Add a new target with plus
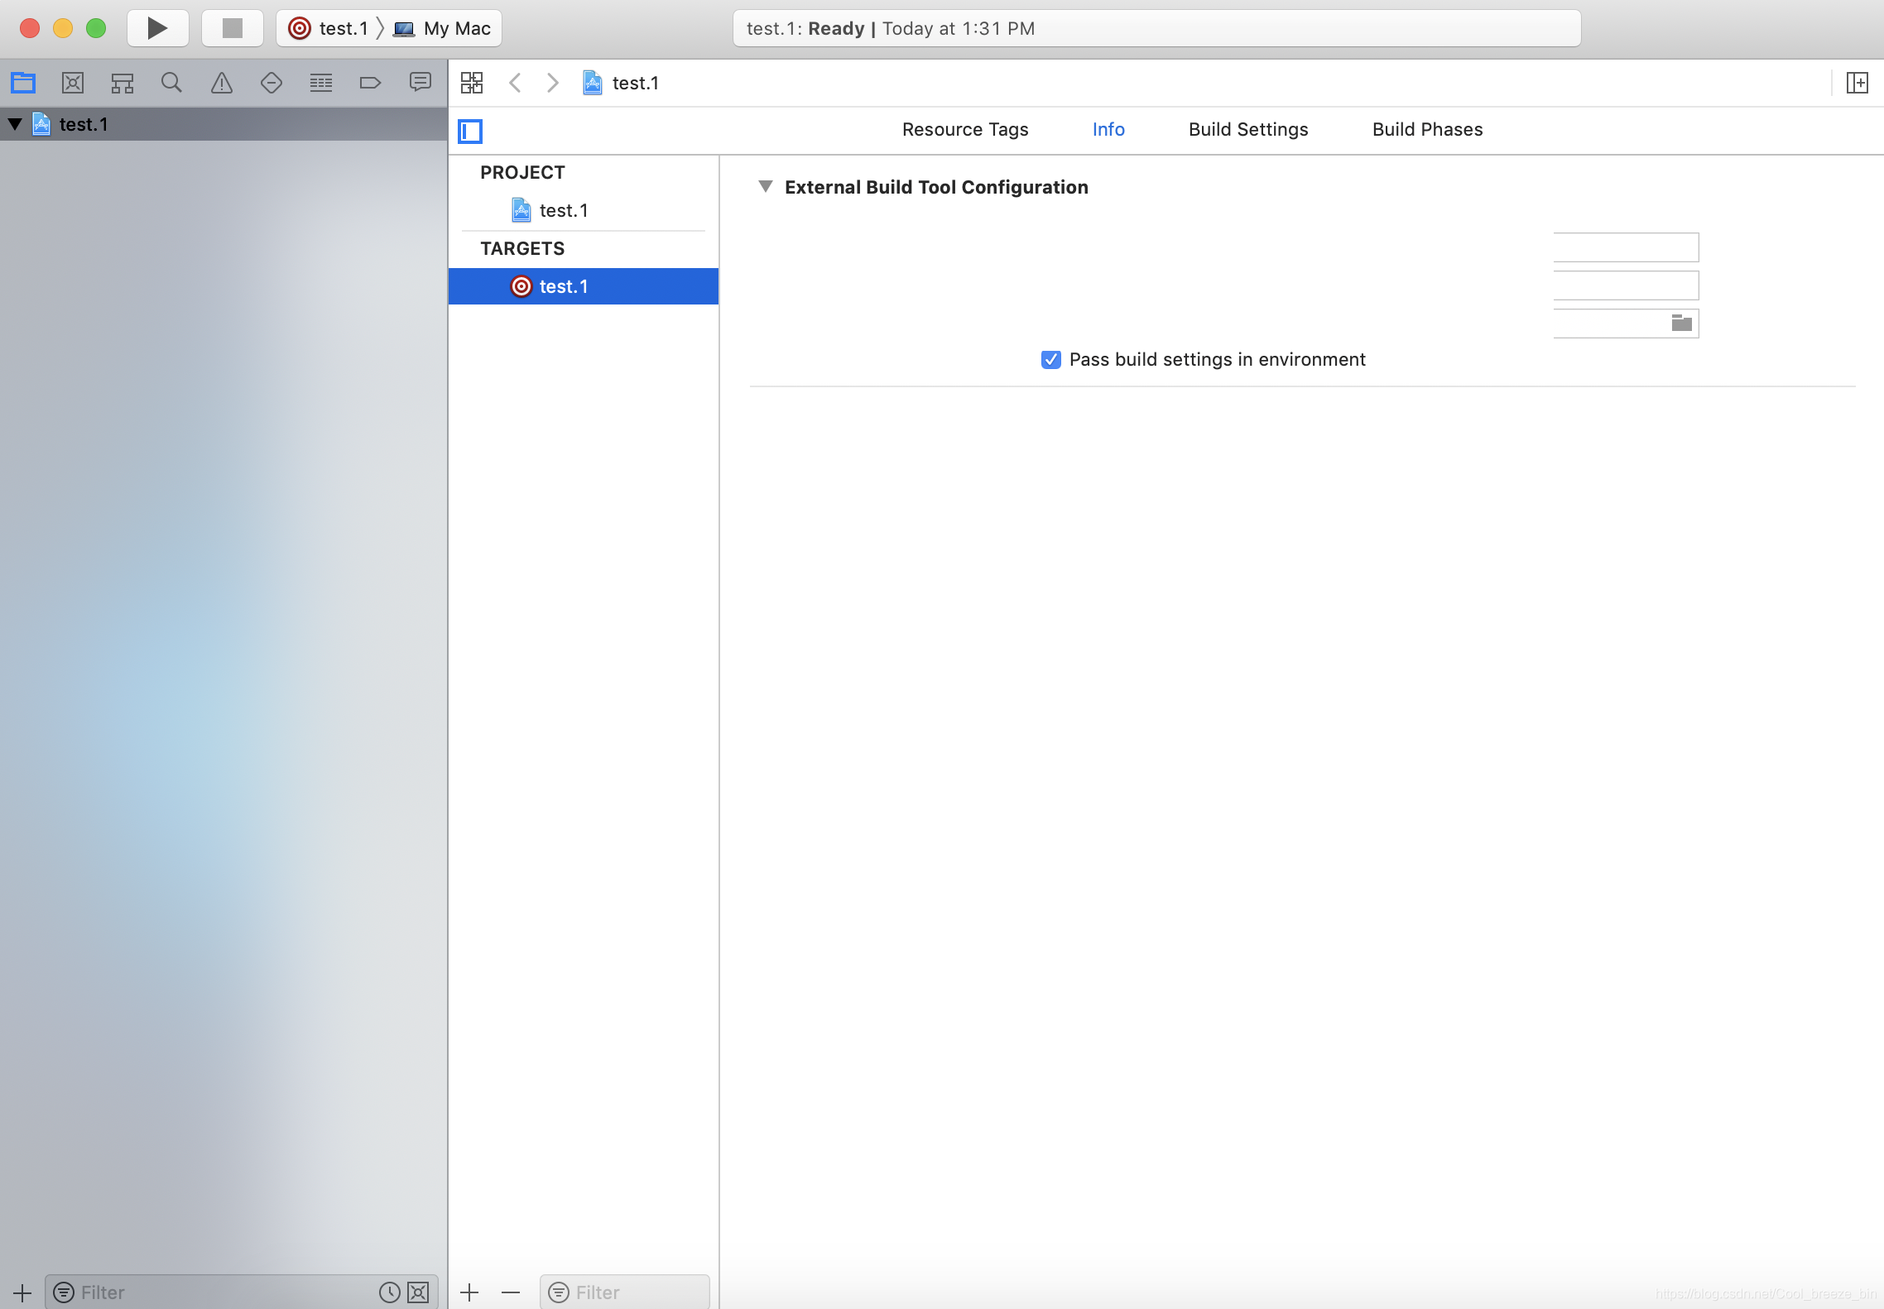 (x=469, y=1292)
